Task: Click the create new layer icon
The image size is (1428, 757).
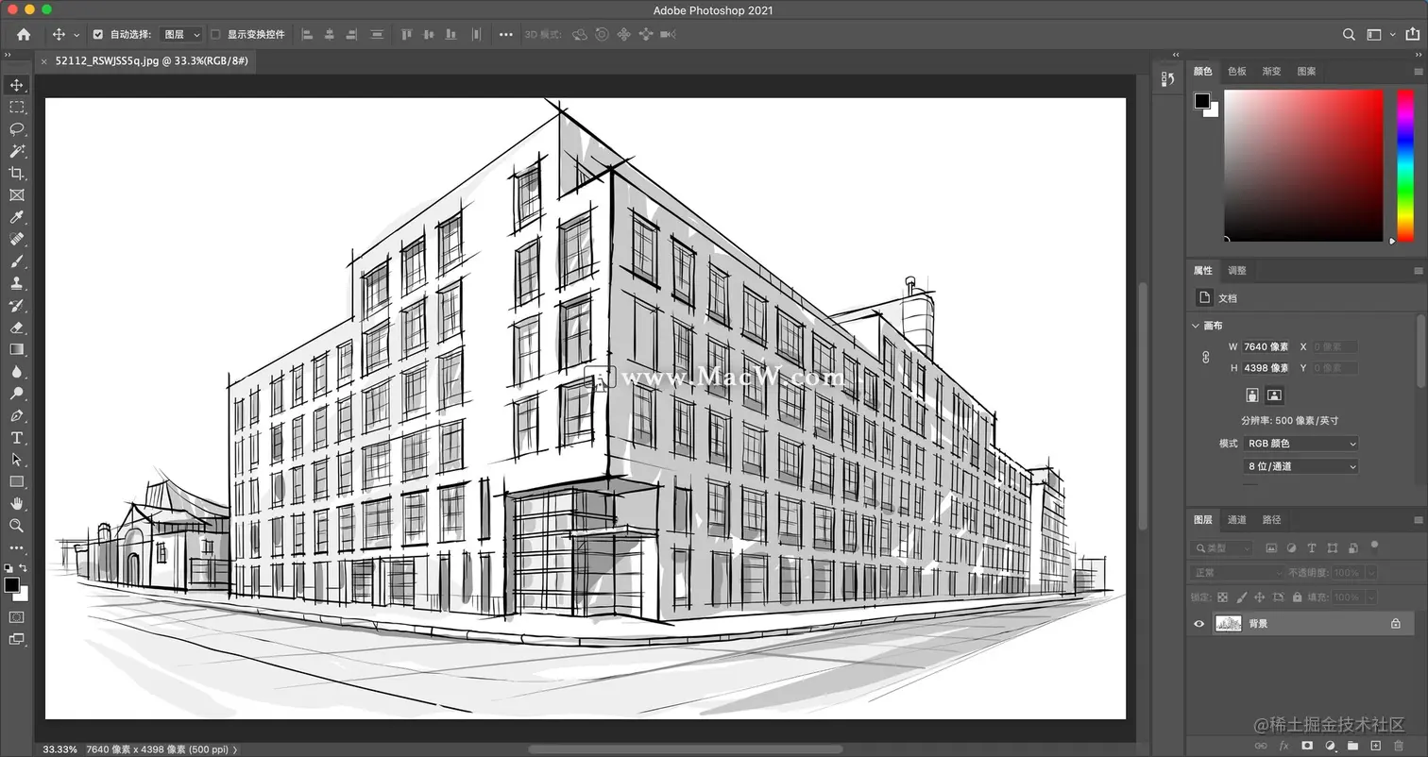Action: click(1376, 746)
